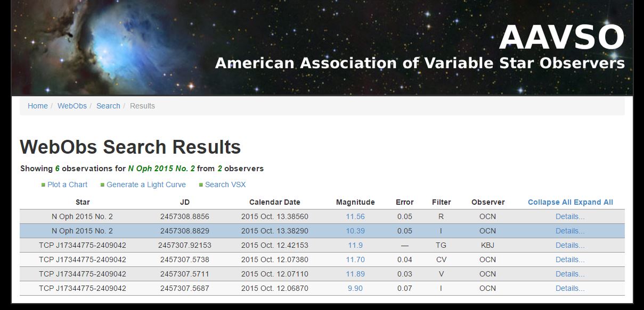Select JD value 2457307.5687

185,288
